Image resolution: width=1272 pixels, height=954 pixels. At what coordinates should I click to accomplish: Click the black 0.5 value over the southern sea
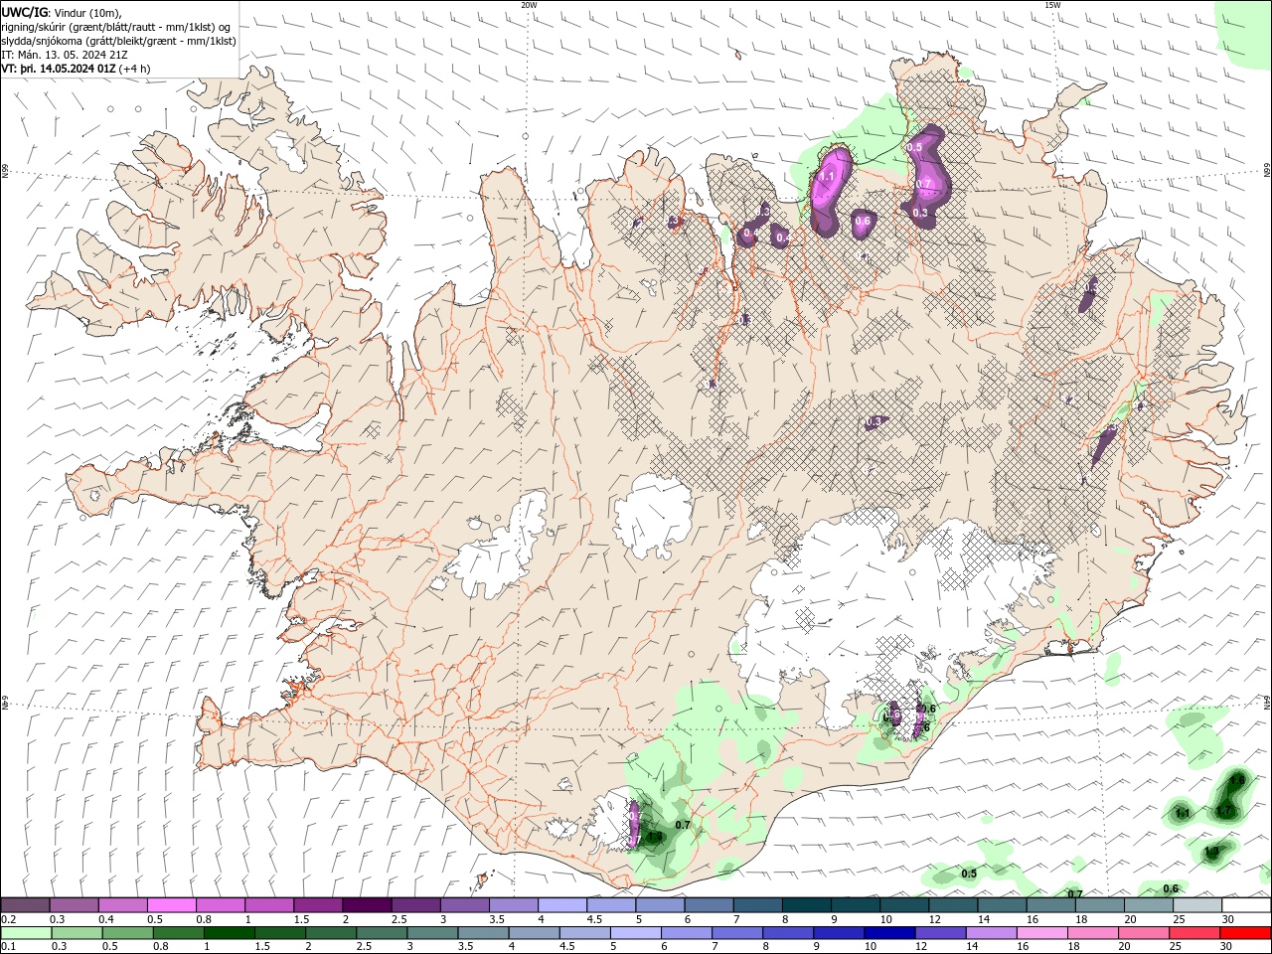tap(969, 874)
